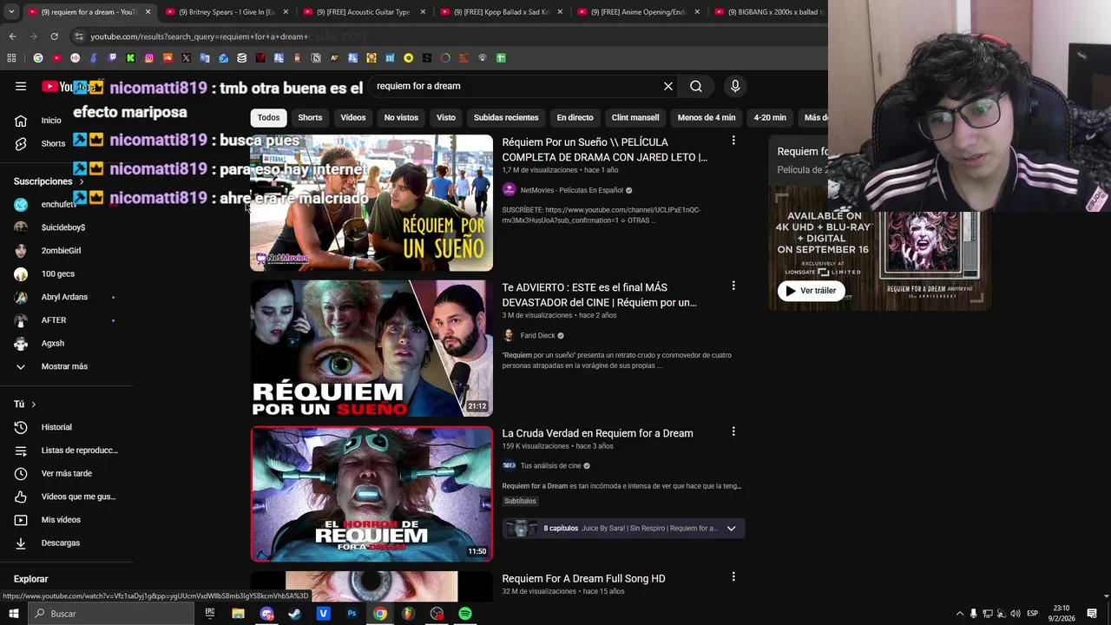Open Requiem For A Dream Full Song HD title

point(583,579)
